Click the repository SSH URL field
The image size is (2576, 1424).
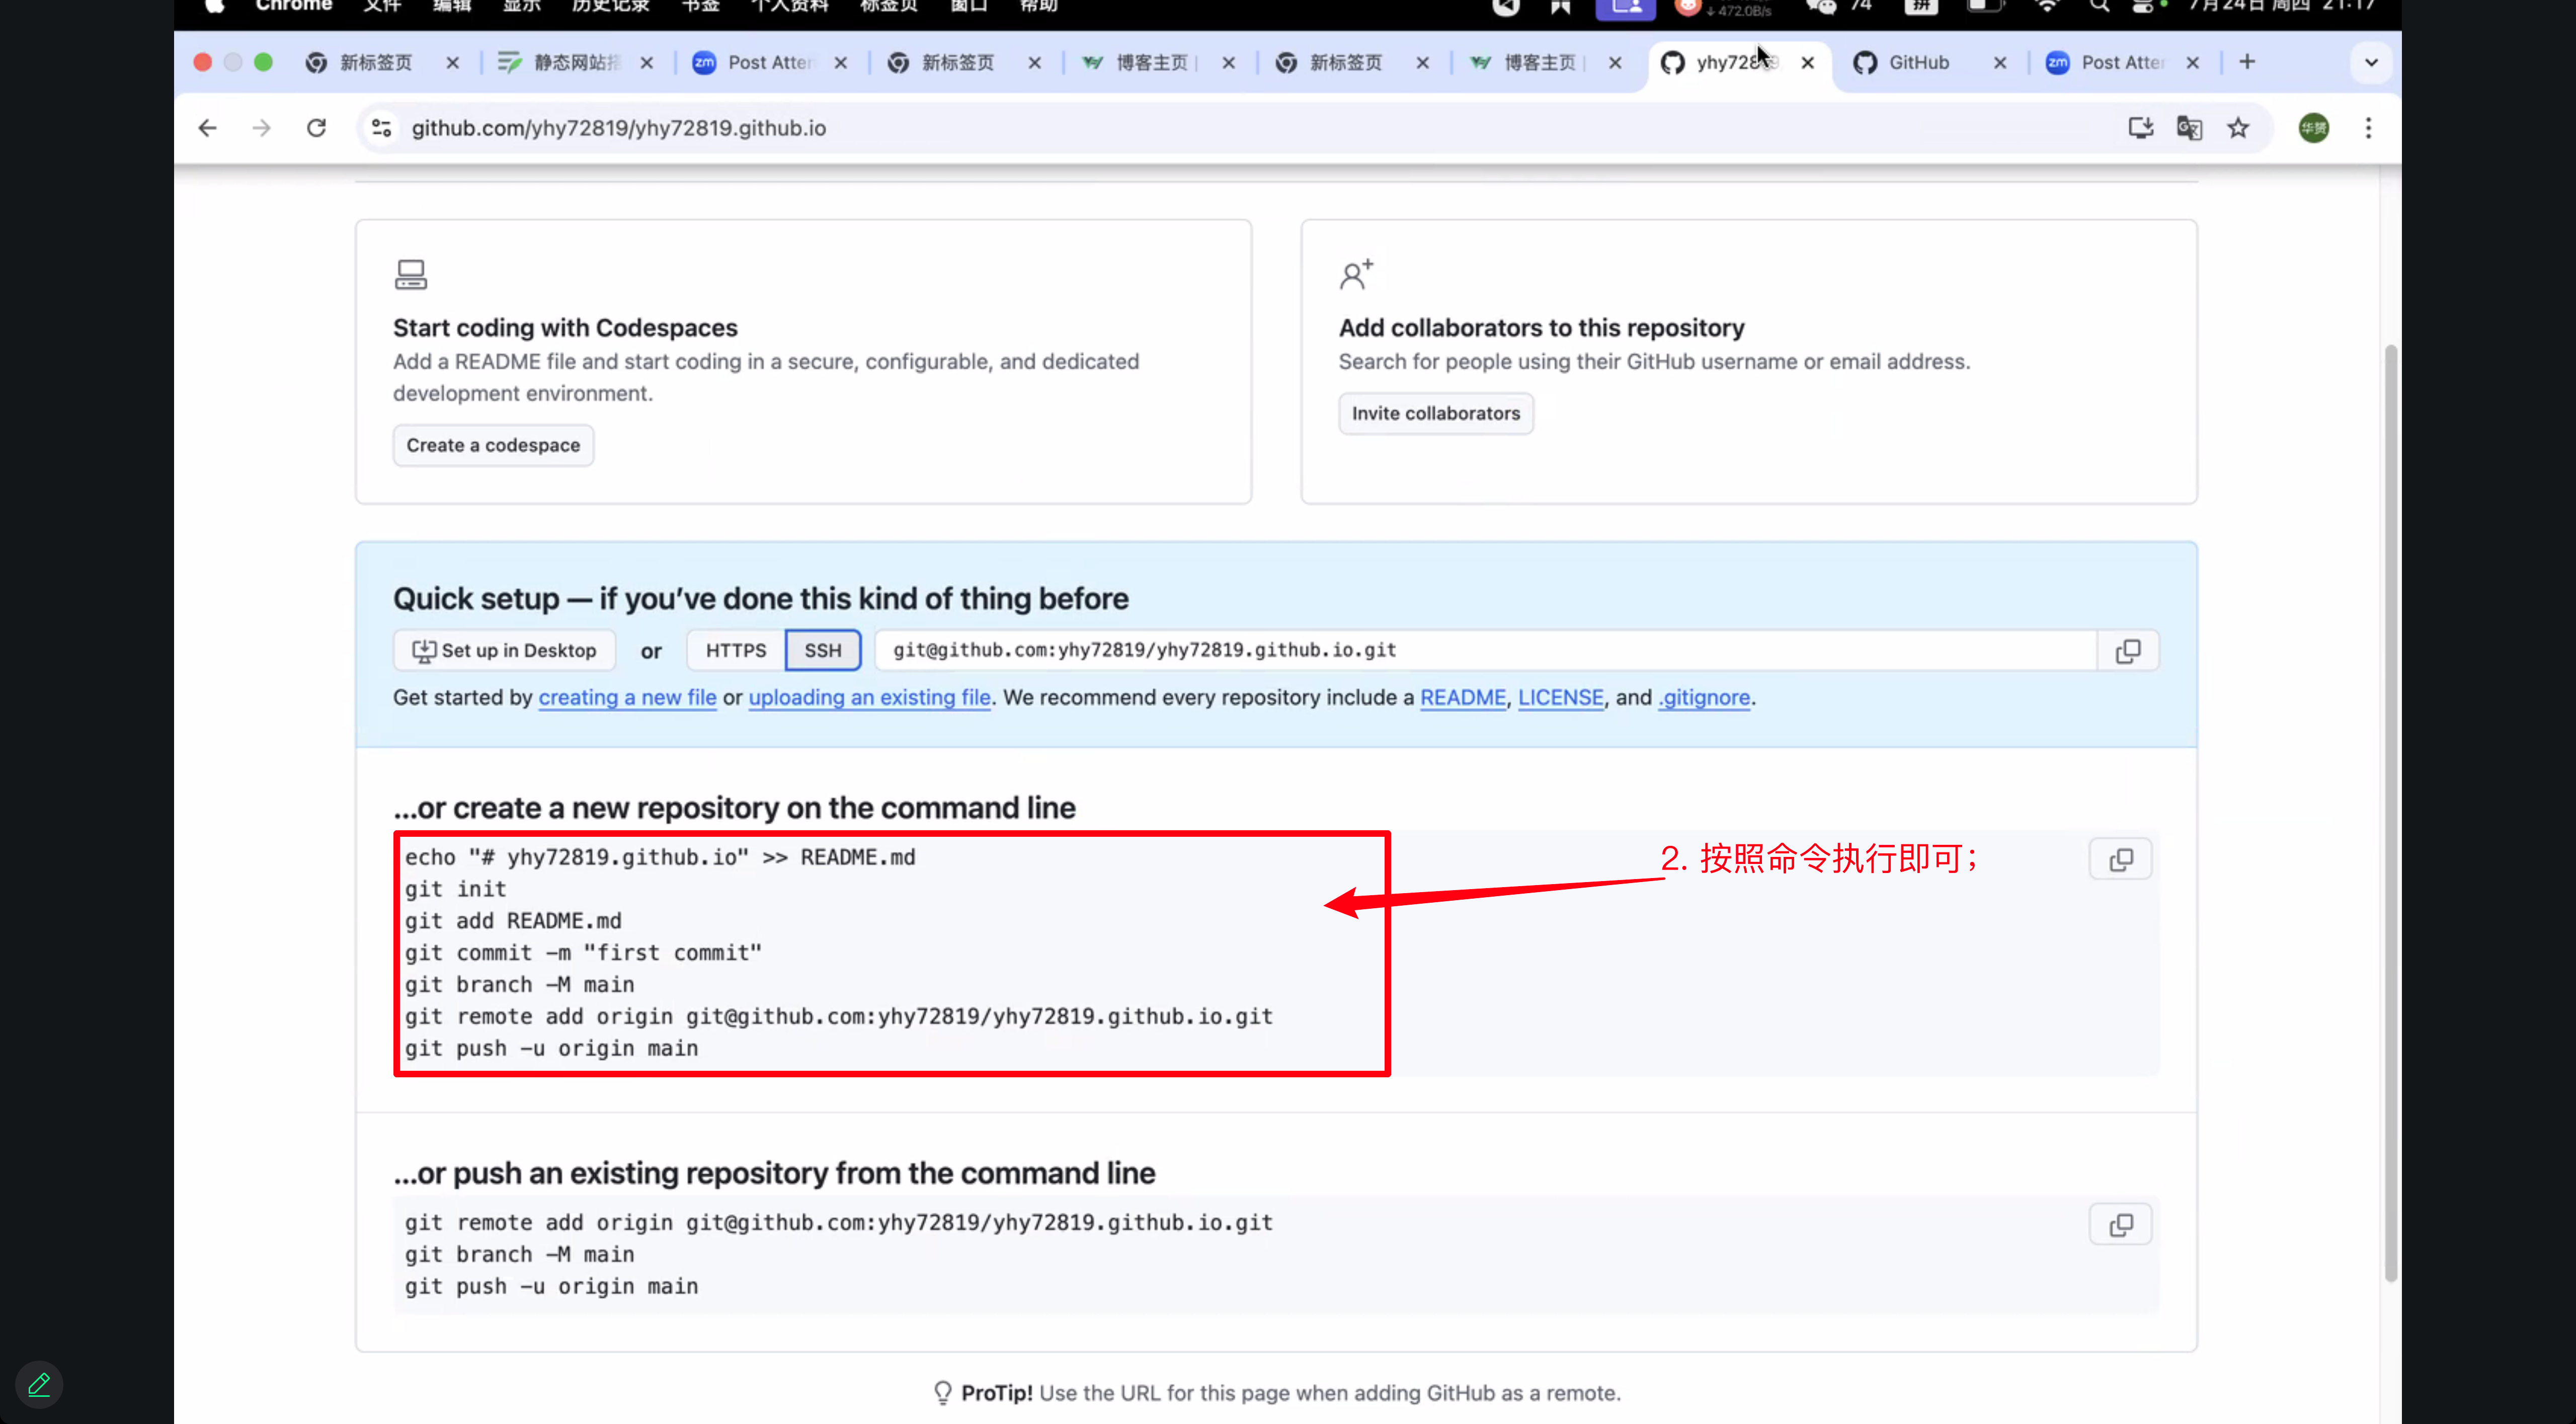coord(1486,651)
